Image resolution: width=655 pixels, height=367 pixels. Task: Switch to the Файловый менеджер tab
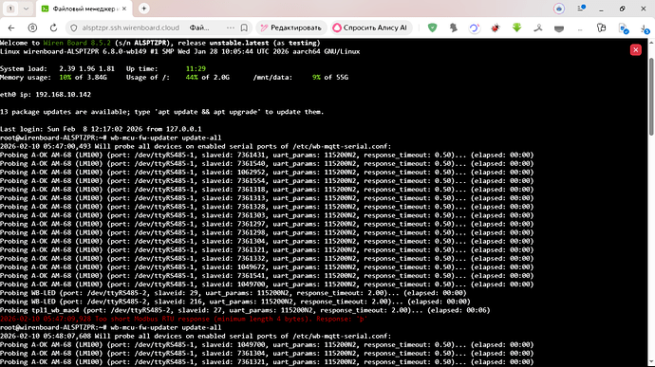click(84, 9)
